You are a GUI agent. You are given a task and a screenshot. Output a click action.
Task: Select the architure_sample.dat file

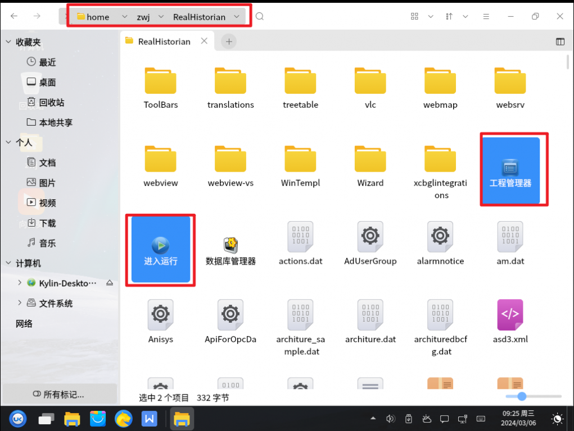pos(300,328)
